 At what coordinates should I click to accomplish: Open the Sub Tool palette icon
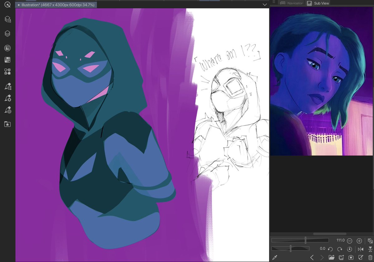tap(8, 86)
